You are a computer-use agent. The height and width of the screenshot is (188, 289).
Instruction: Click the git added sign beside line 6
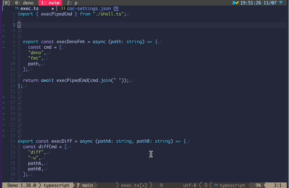click(x=3, y=42)
